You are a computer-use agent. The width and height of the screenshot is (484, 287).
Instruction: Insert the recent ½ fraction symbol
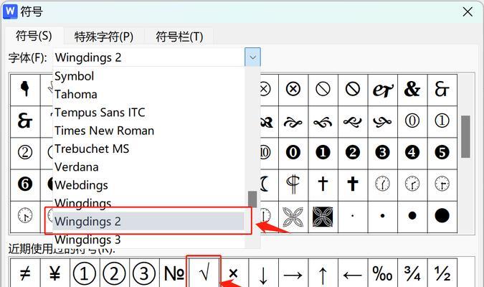click(442, 273)
